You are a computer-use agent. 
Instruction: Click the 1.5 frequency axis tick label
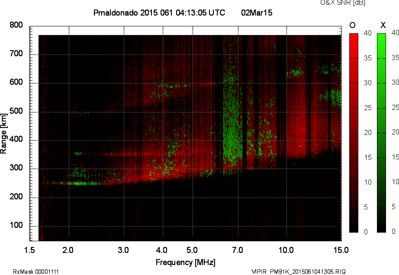point(29,250)
